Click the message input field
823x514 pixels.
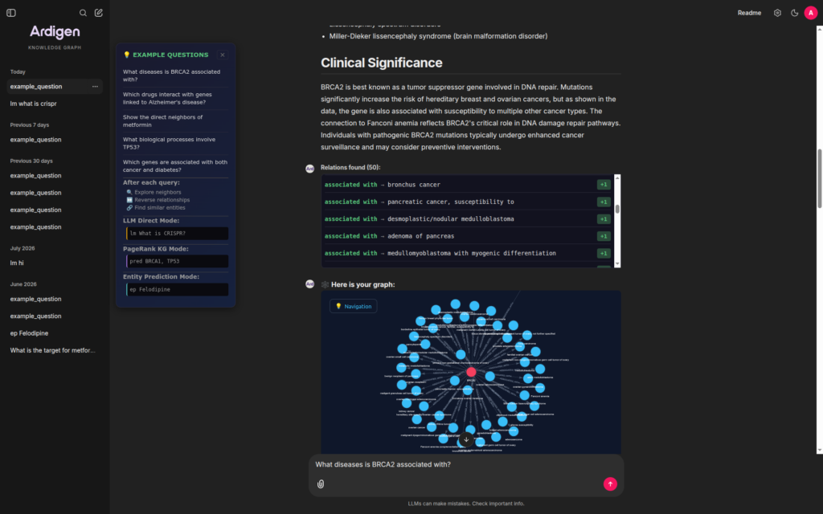(x=466, y=465)
